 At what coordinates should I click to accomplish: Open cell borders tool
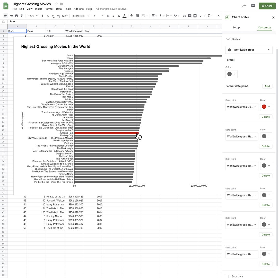[137, 16]
